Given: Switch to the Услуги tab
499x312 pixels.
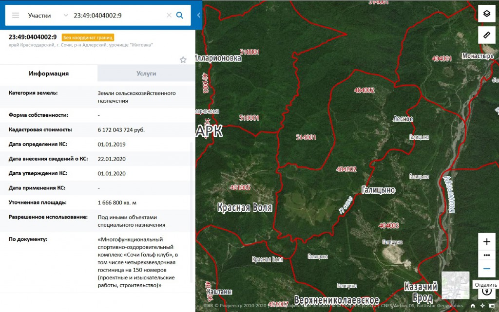Looking at the screenshot, I should click(146, 73).
